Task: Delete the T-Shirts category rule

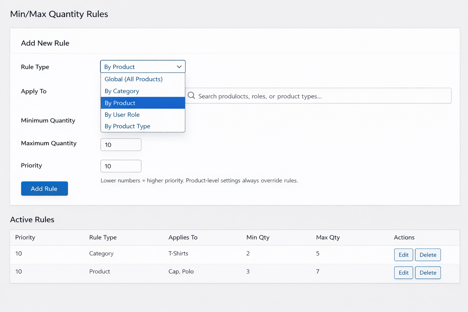Action: [428, 255]
